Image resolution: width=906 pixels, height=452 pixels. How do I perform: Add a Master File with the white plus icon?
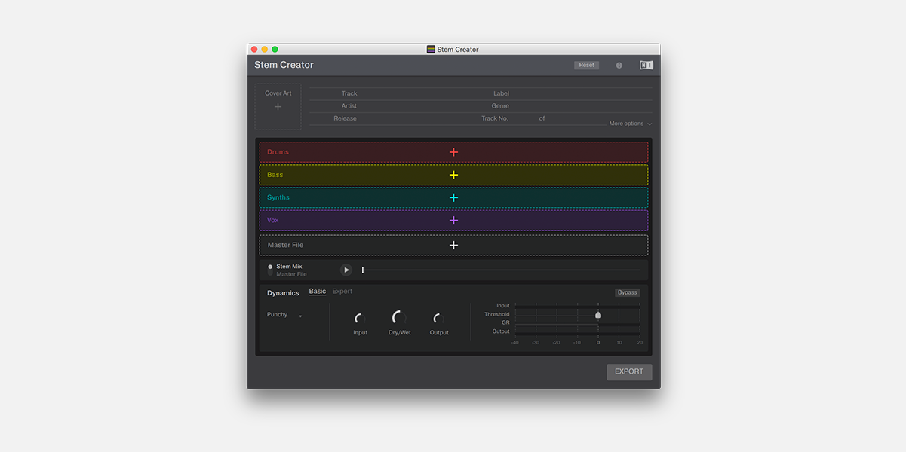tap(453, 245)
